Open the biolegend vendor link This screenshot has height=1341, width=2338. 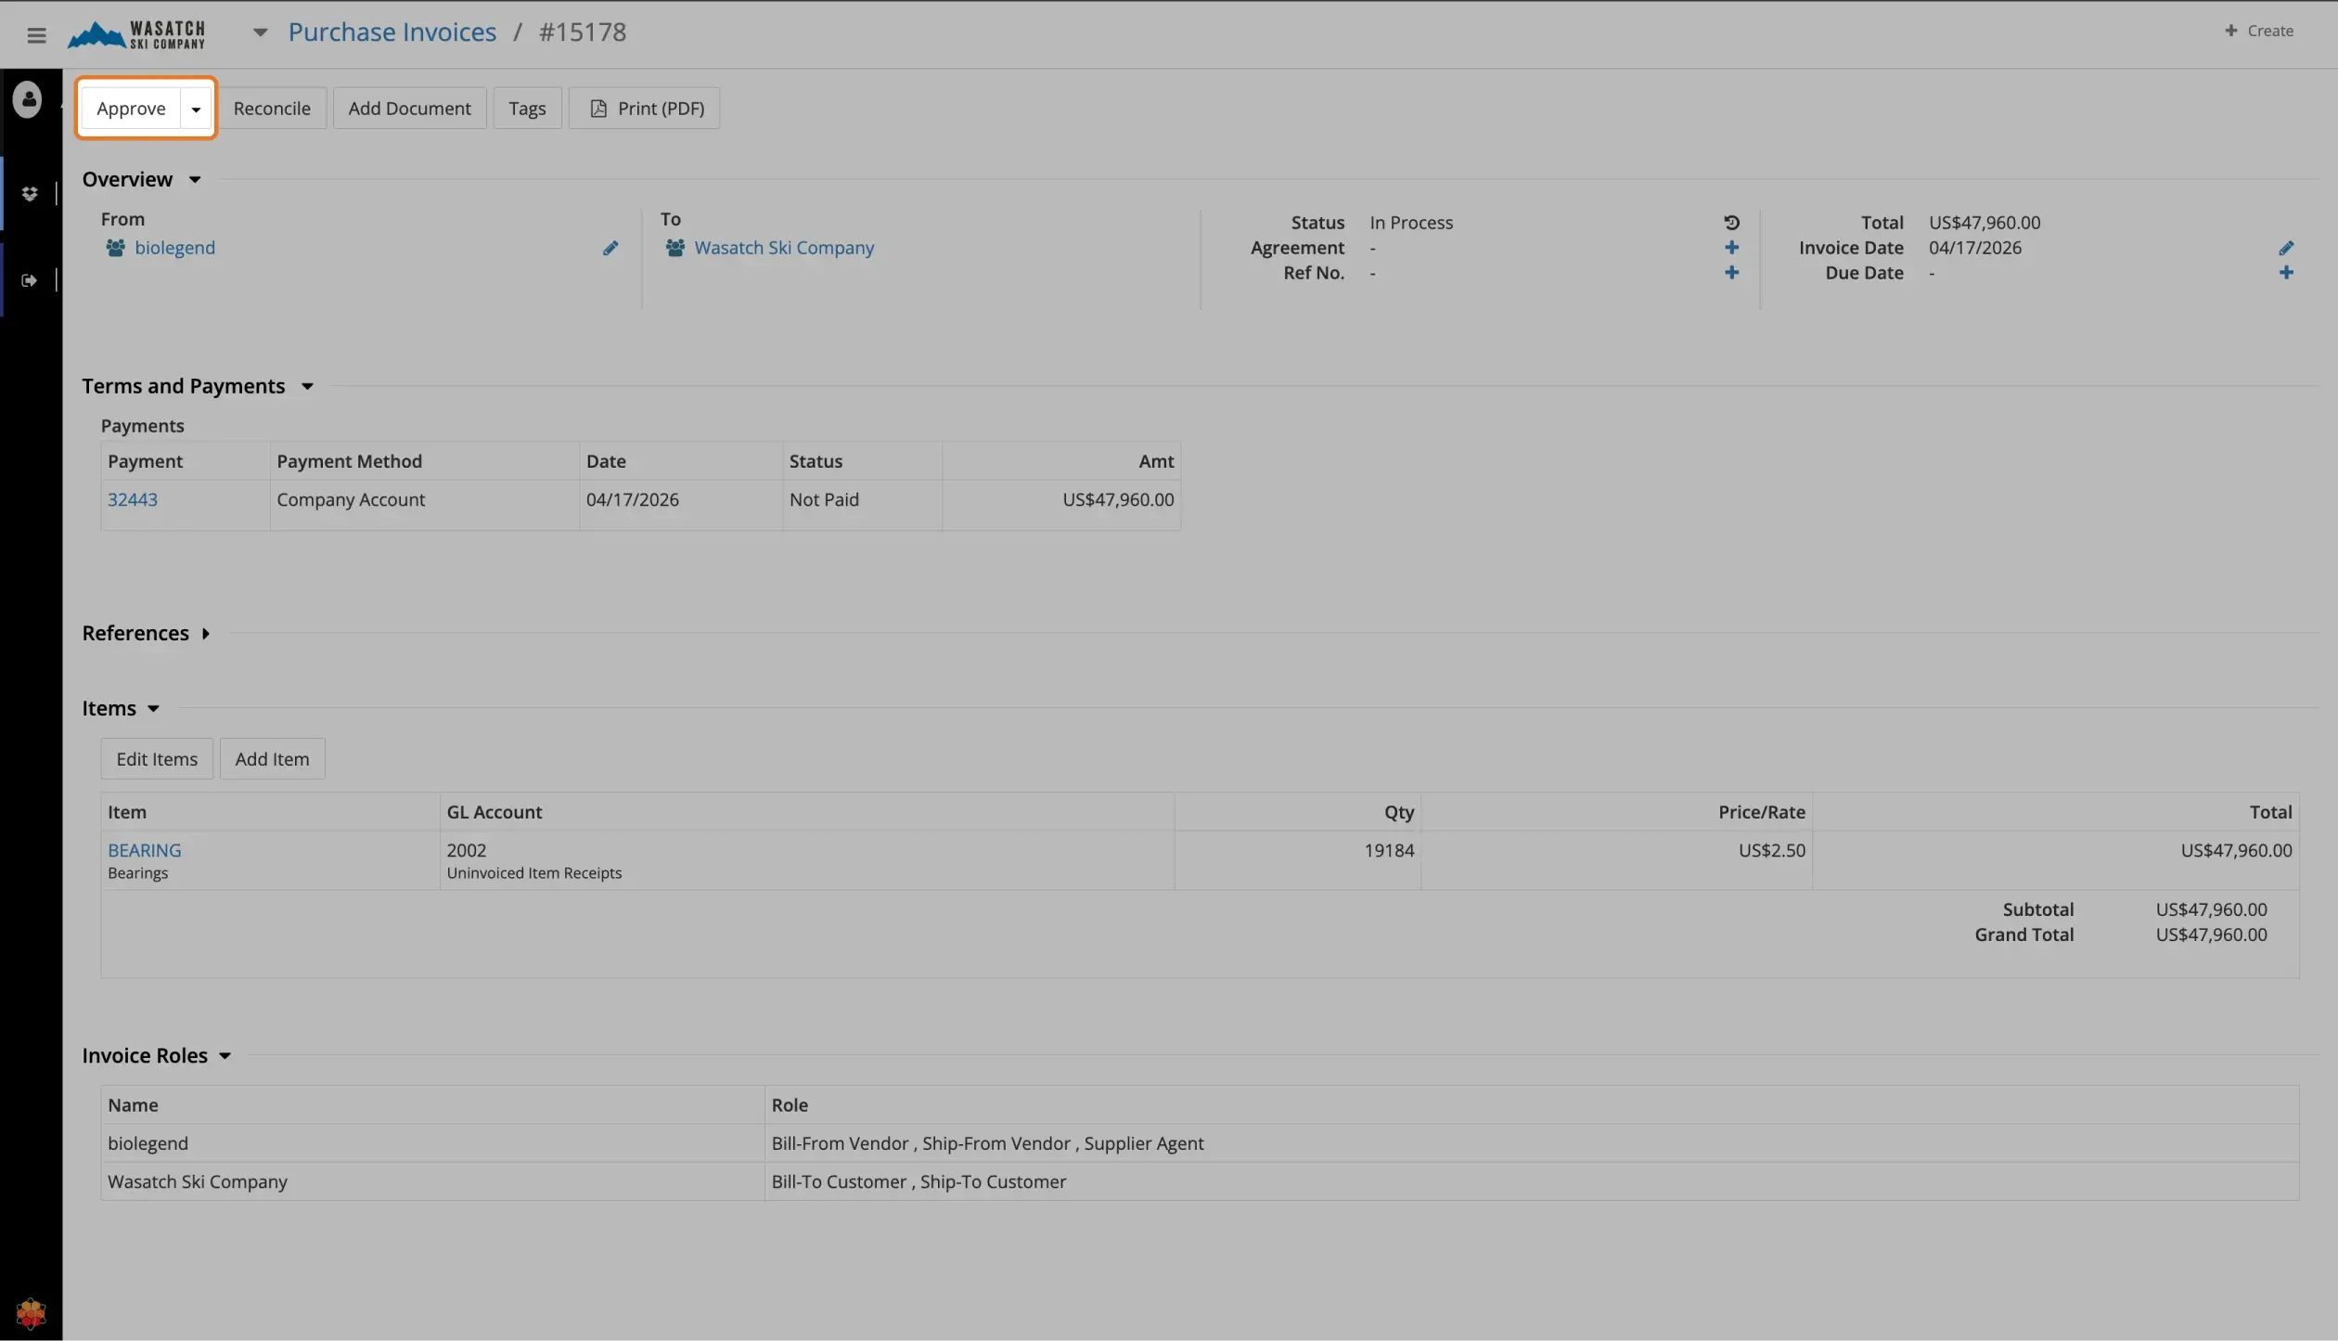(x=174, y=248)
